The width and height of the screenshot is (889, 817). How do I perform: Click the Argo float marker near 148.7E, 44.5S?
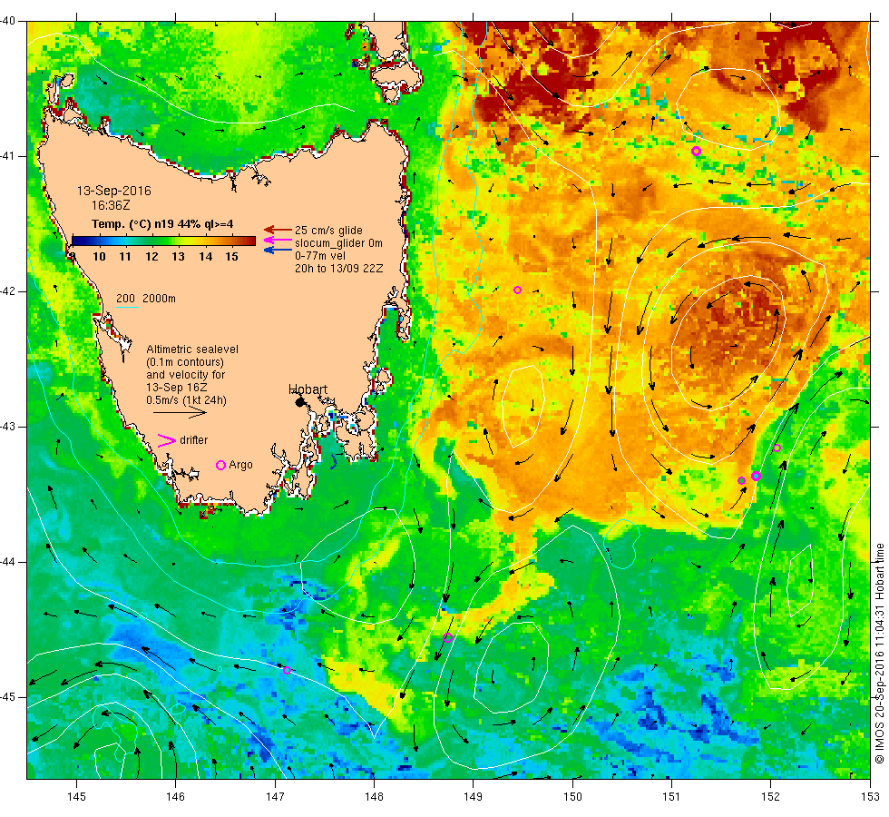click(x=447, y=637)
